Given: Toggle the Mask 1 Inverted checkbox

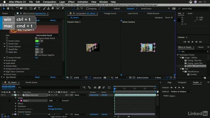Looking at the screenshot, I should [x=60, y=101].
